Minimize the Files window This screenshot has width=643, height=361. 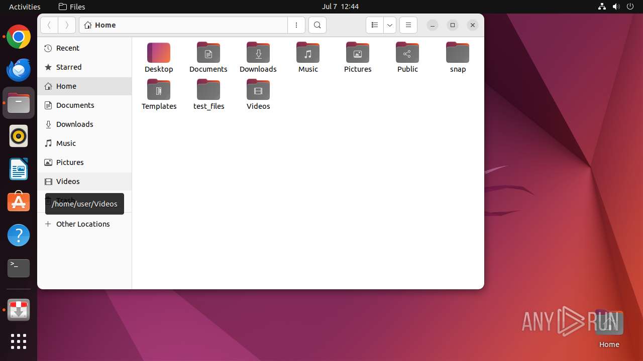click(433, 25)
